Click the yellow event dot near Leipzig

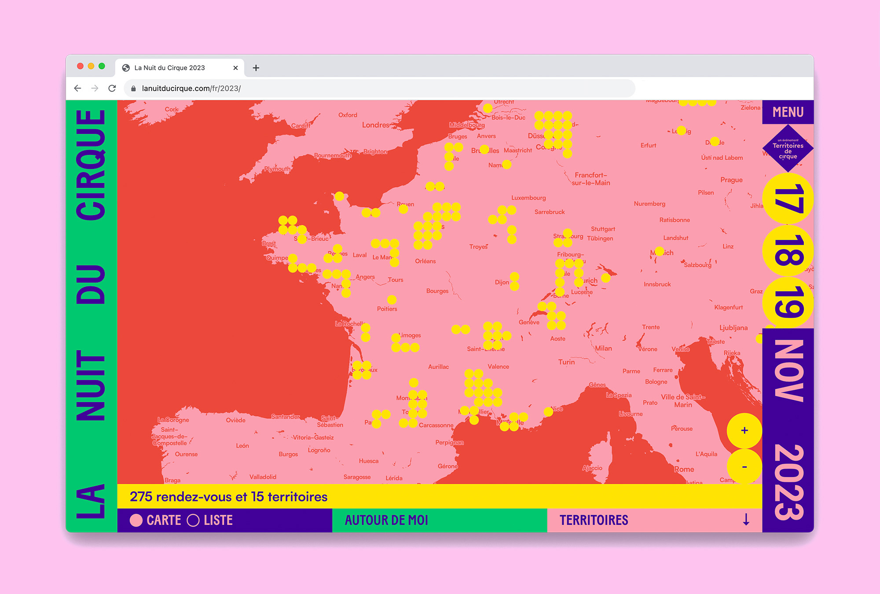(681, 130)
